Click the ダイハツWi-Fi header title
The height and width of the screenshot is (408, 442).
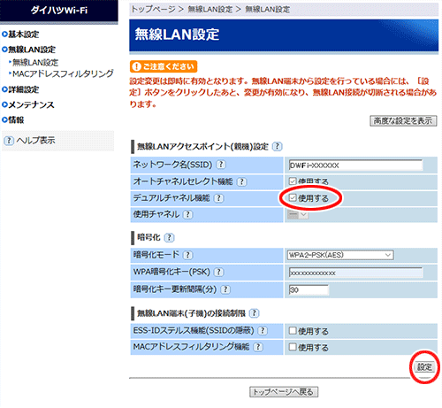(x=59, y=11)
